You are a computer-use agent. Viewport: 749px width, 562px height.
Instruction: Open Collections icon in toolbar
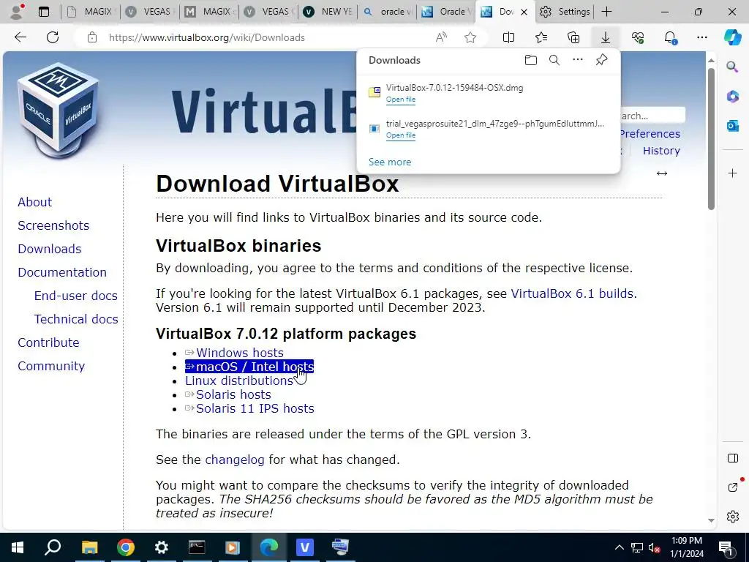[573, 37]
